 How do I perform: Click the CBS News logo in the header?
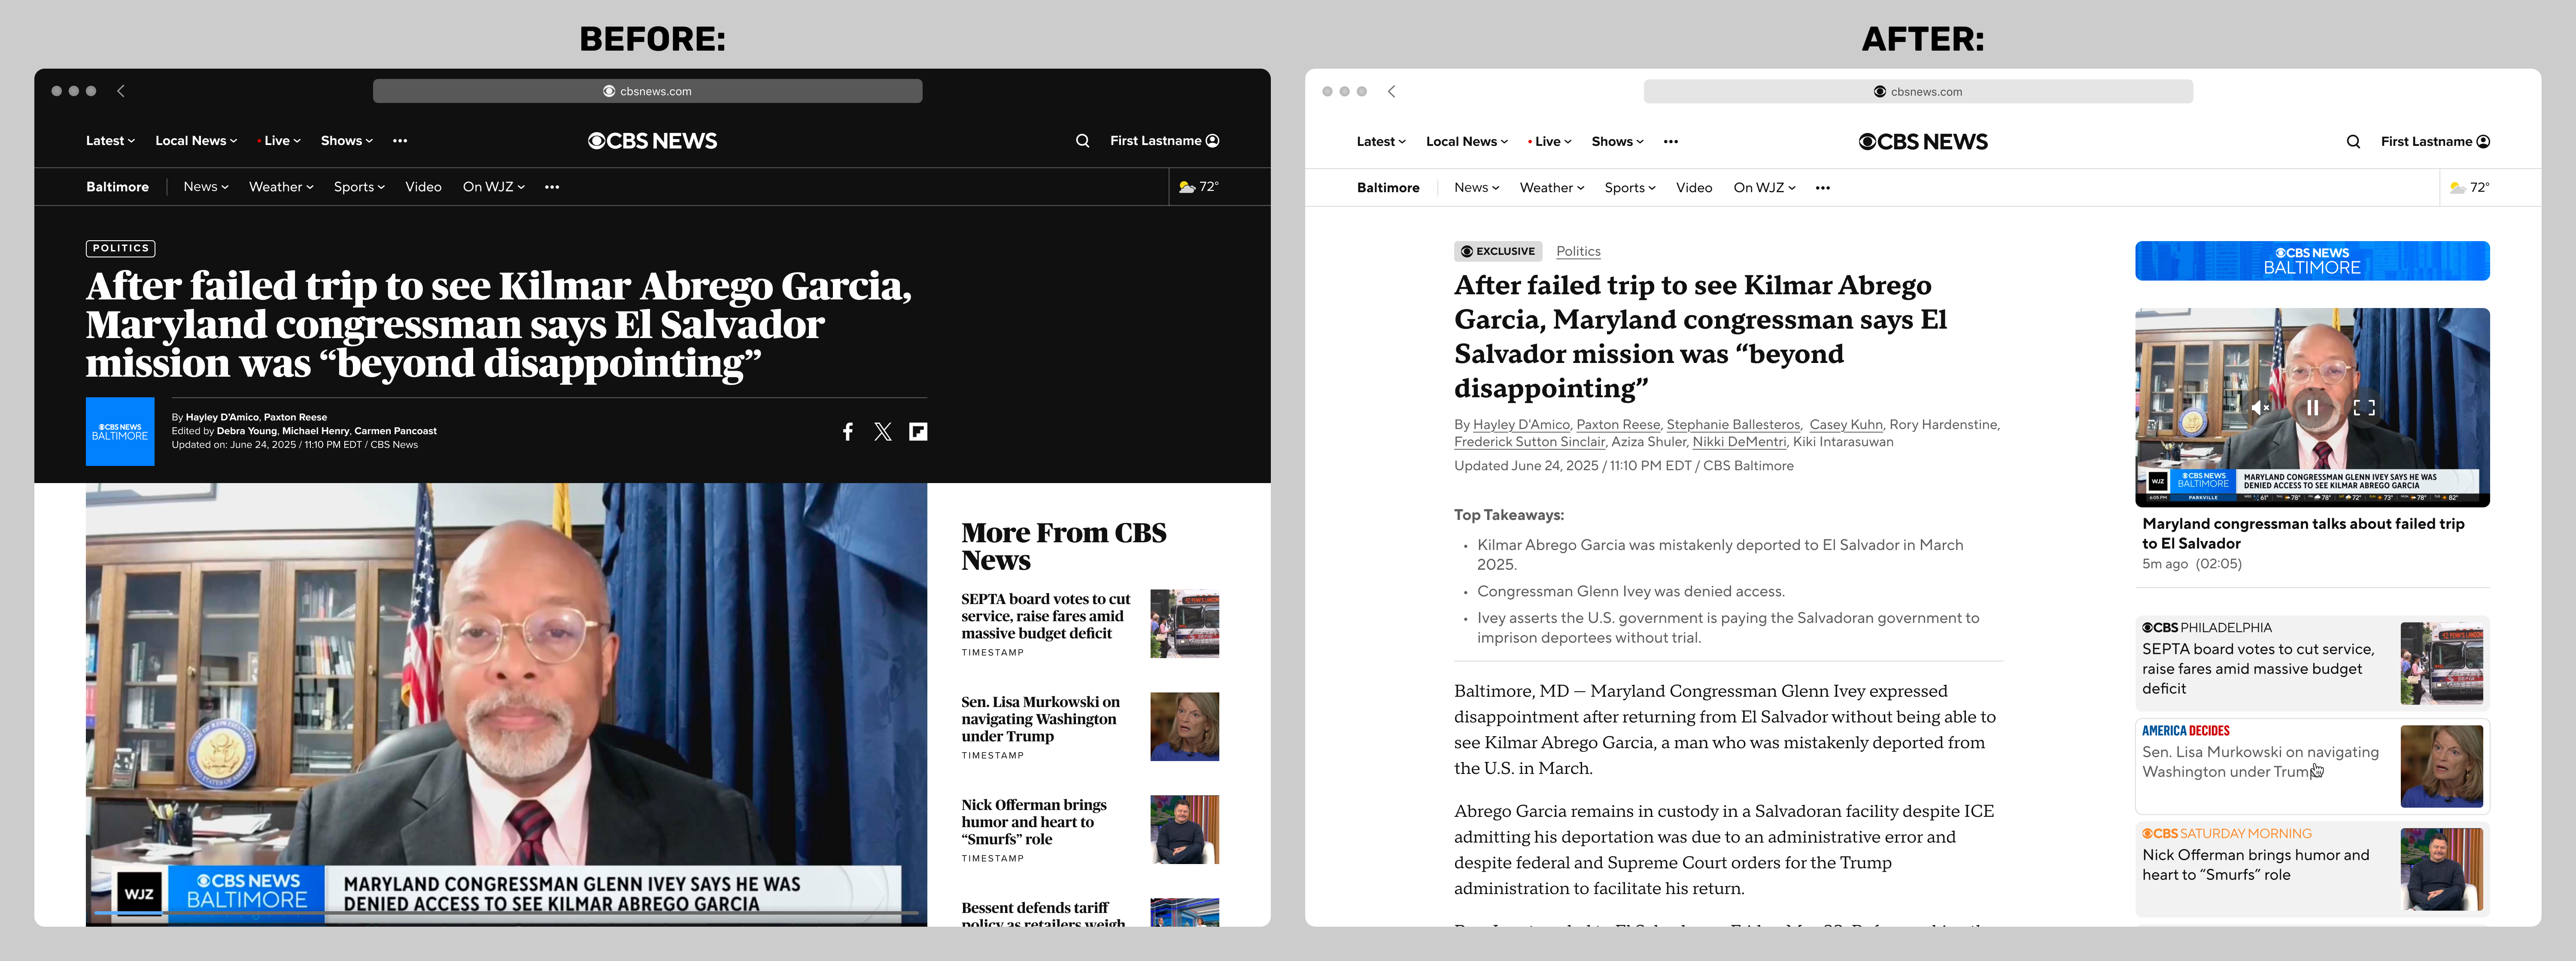[x=651, y=140]
